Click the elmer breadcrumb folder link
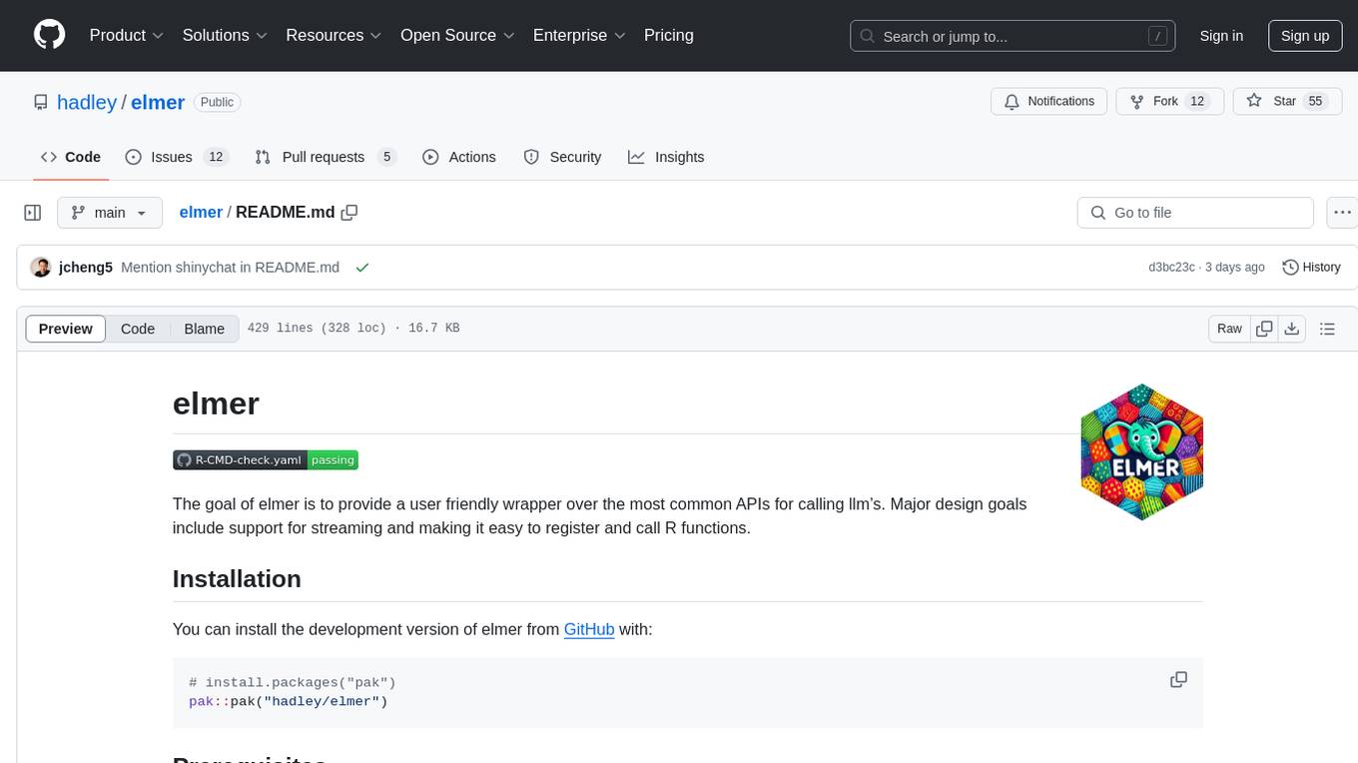Image resolution: width=1358 pixels, height=763 pixels. pos(201,213)
